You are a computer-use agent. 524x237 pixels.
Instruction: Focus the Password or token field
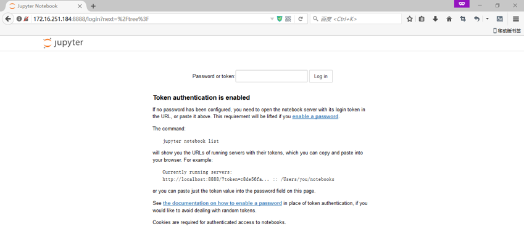tap(272, 76)
